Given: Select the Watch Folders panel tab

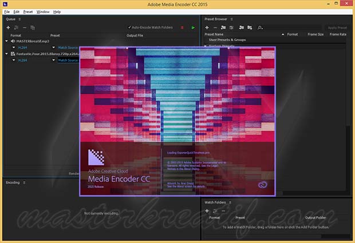Looking at the screenshot, I should (215, 202).
